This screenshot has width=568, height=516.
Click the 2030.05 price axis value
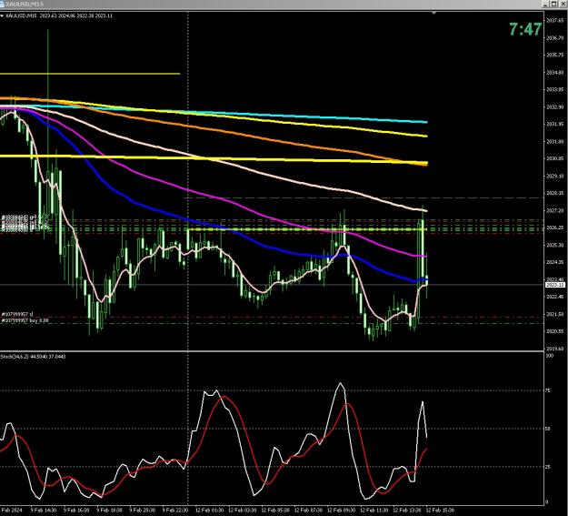pos(554,158)
